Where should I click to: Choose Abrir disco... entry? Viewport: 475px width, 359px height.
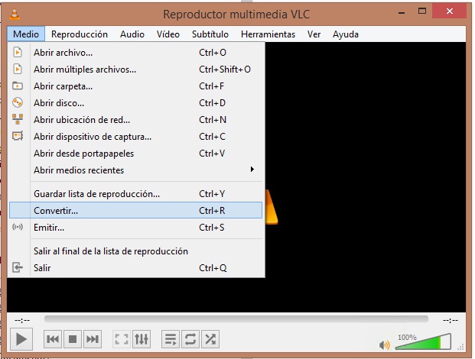135,103
